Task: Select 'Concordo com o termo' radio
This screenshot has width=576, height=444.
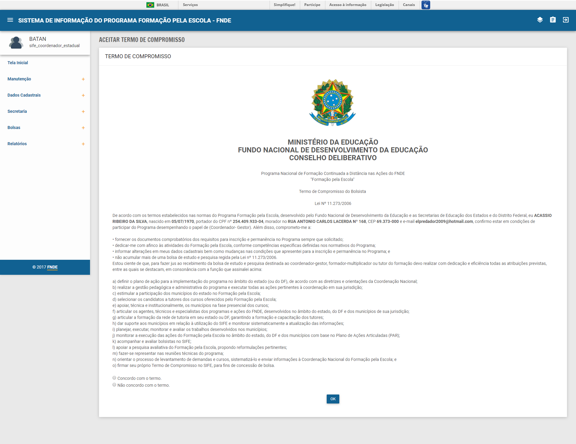Action: click(x=114, y=378)
